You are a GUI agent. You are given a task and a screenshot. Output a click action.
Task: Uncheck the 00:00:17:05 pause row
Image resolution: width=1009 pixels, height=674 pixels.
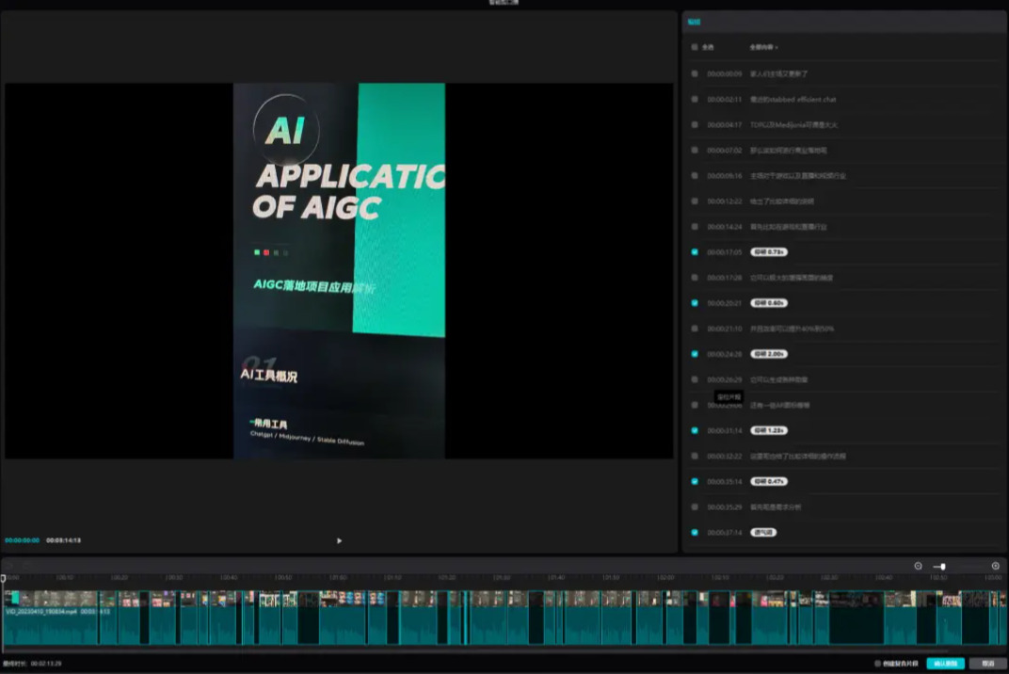click(695, 251)
